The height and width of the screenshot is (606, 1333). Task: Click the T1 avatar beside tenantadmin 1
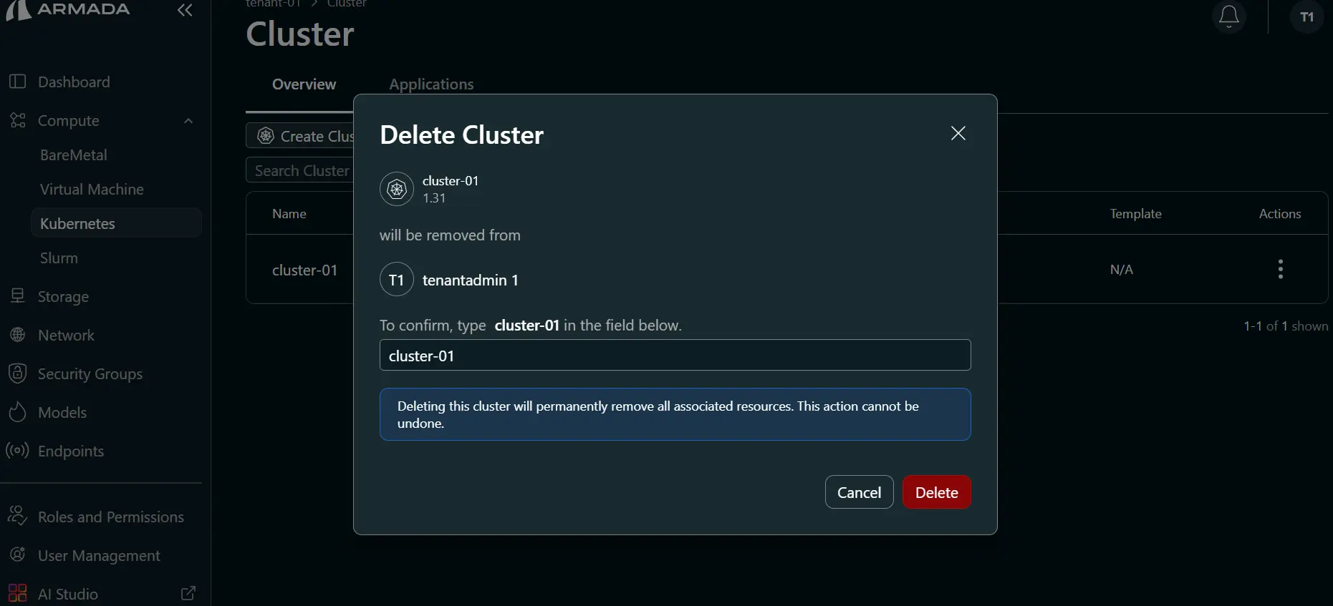click(x=397, y=280)
